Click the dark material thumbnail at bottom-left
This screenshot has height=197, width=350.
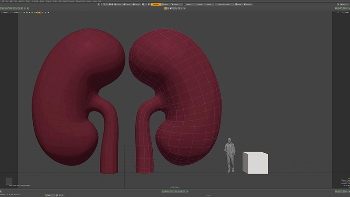(8, 181)
